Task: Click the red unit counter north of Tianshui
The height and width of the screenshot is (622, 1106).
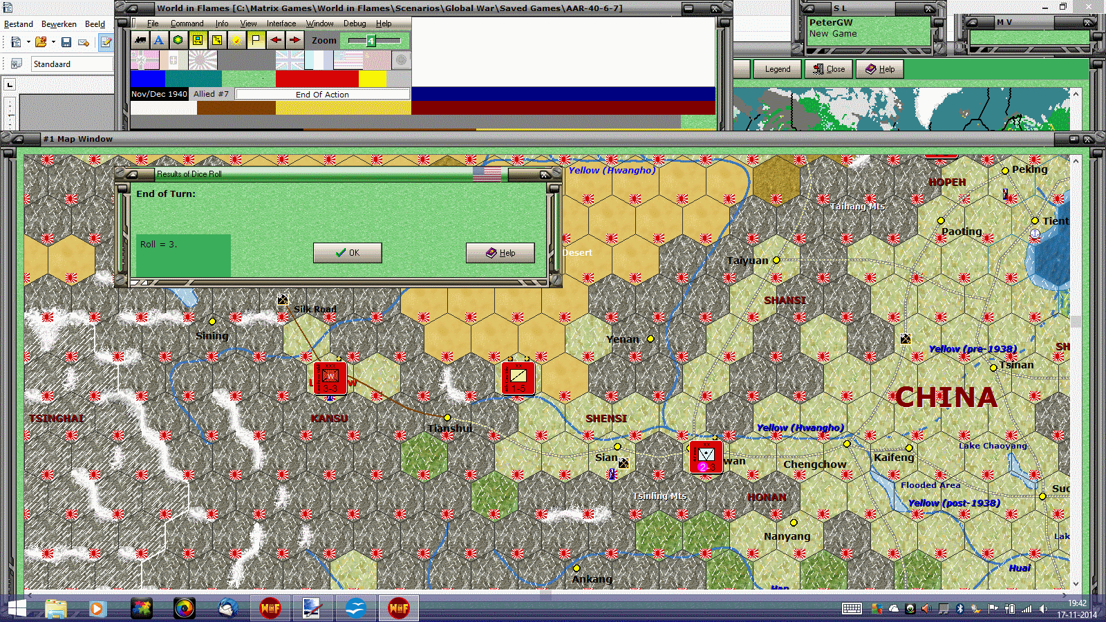Action: tap(518, 377)
